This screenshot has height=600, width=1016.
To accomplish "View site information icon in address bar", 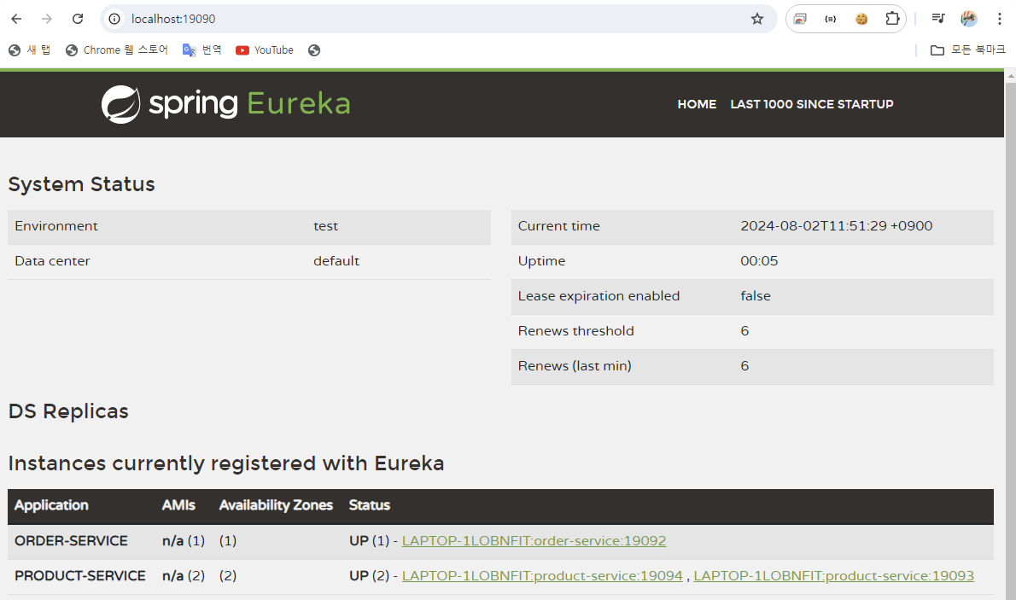I will (114, 19).
